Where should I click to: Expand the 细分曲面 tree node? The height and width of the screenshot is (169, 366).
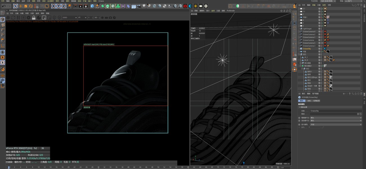click(300, 63)
